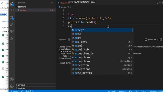The width and height of the screenshot is (163, 92).
Task: Select the Python language mode status item
Action: (143, 91)
